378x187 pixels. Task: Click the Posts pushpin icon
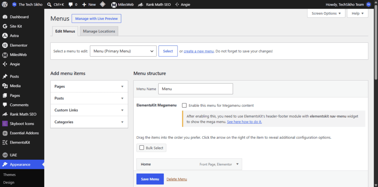[5, 77]
